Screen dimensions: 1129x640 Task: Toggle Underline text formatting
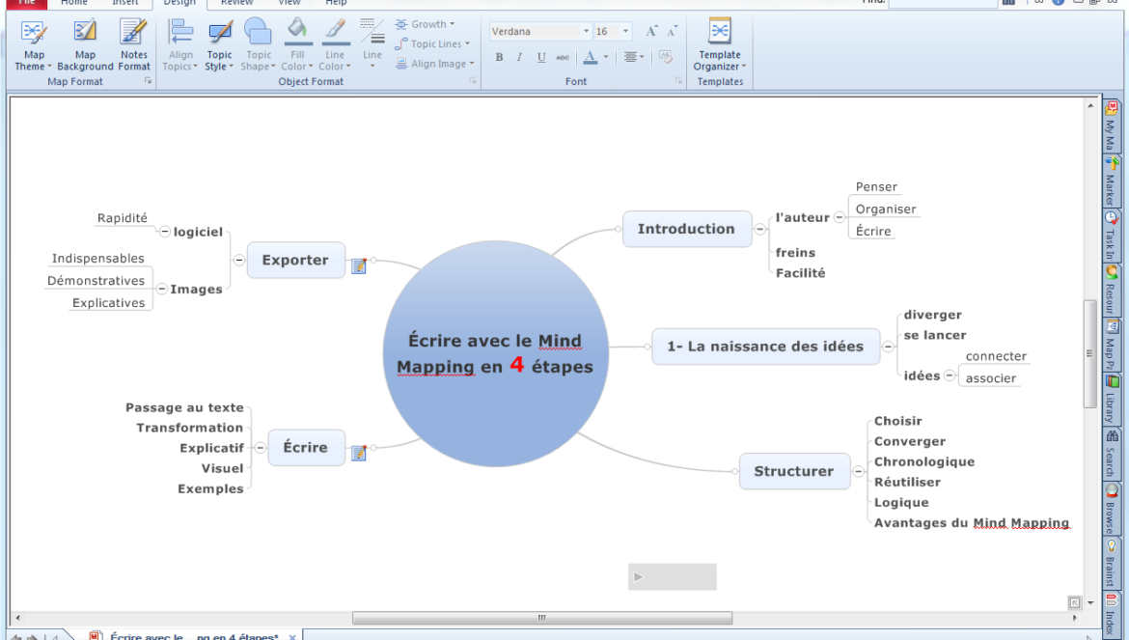pos(540,58)
